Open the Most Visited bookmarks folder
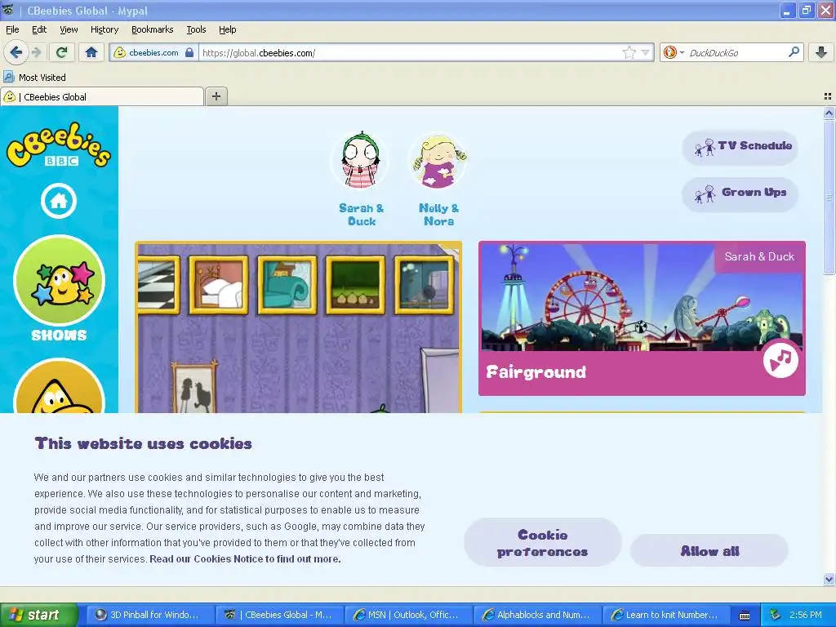 [x=34, y=78]
